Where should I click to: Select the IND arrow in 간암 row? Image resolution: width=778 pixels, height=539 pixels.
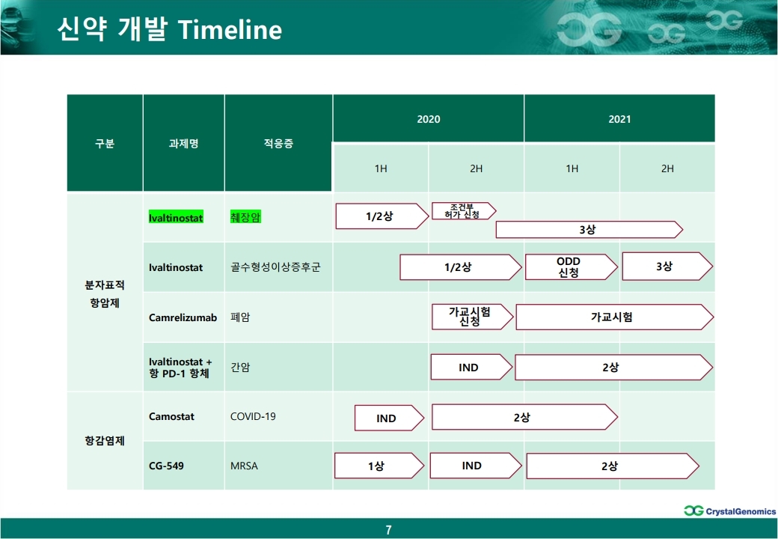471,368
